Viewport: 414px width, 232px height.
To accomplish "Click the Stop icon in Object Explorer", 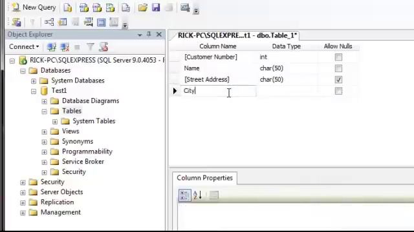I will click(77, 47).
